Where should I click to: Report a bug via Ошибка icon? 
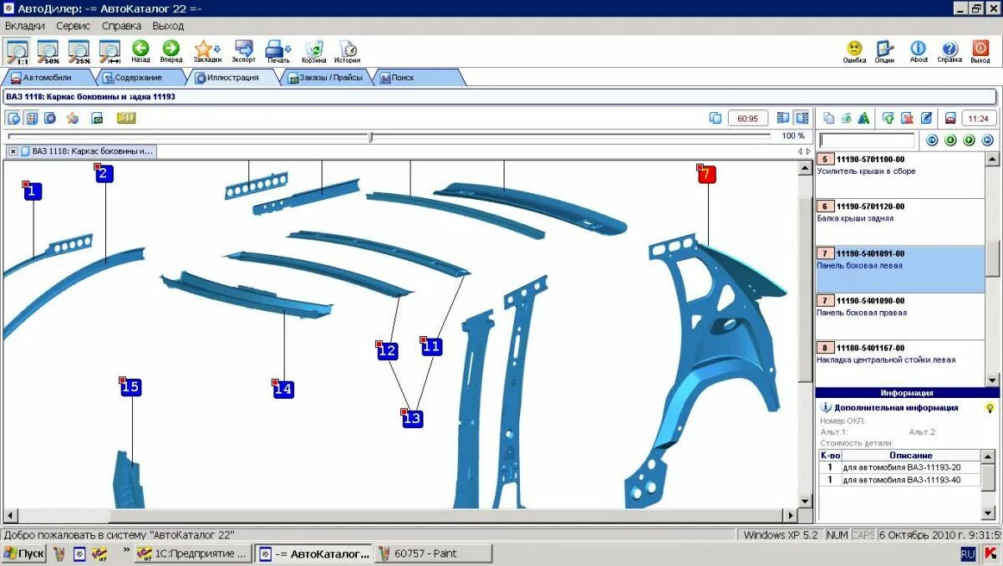(854, 52)
